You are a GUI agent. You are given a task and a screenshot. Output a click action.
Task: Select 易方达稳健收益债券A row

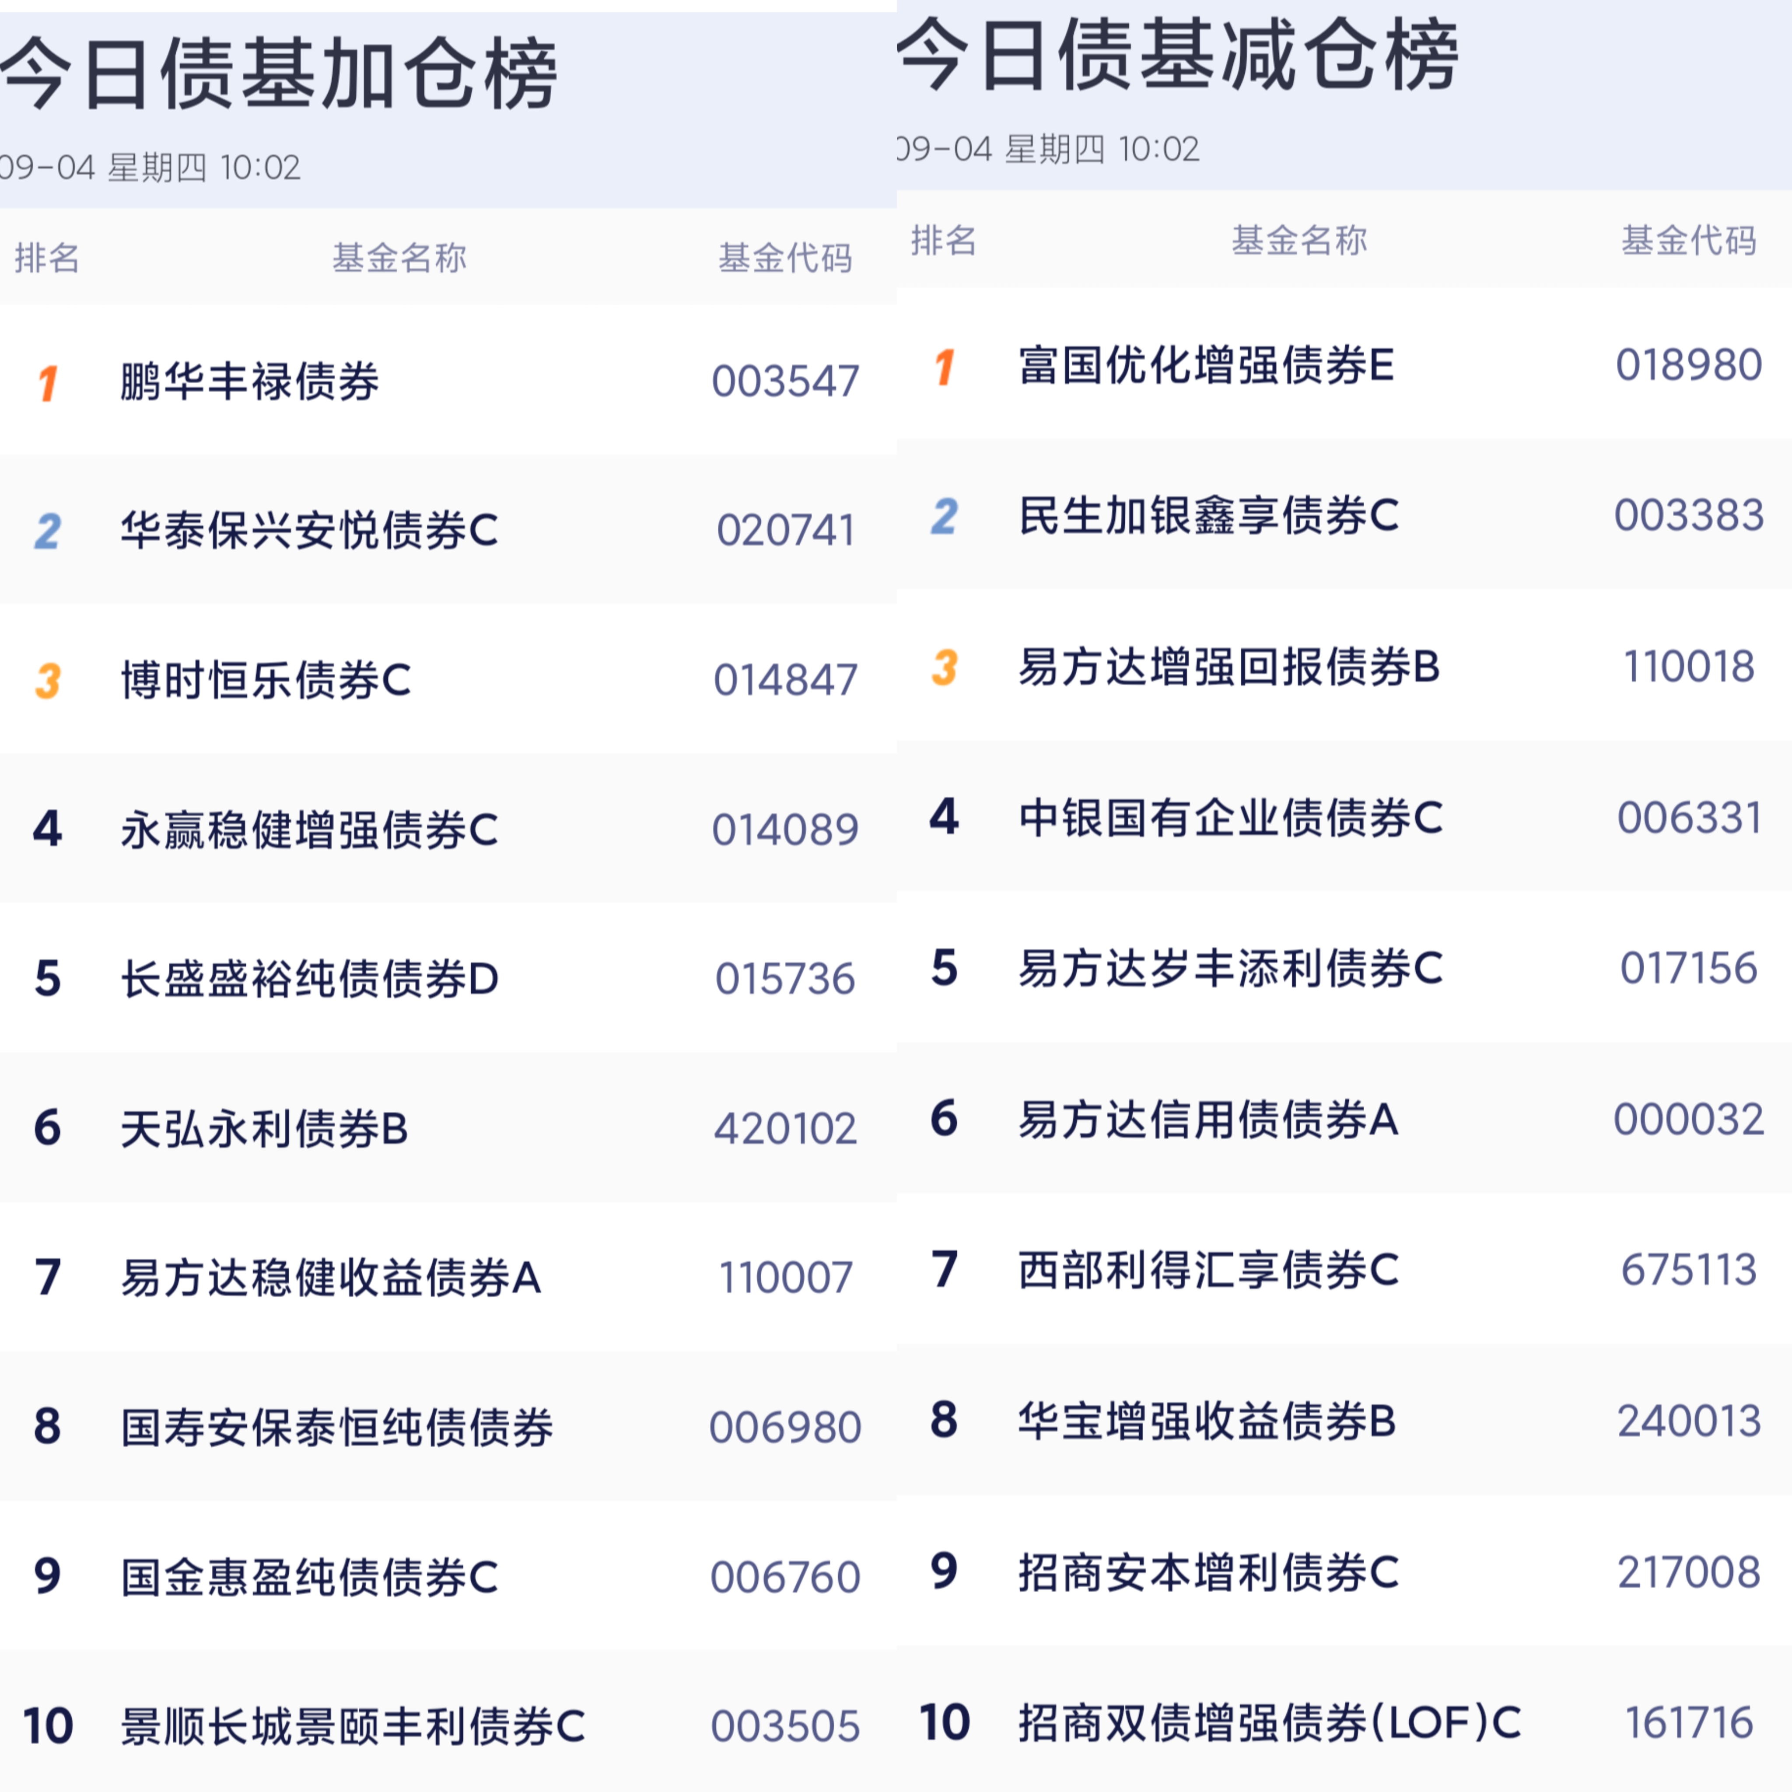448,1277
